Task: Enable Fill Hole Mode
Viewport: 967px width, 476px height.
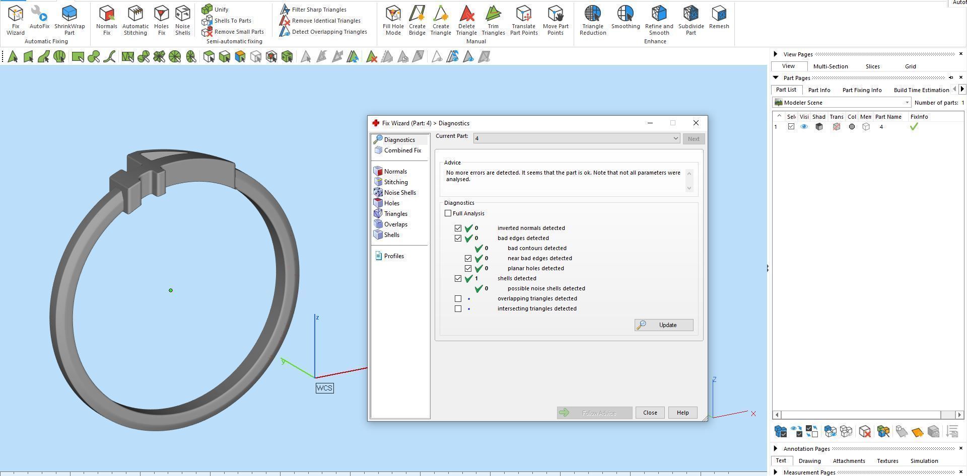Action: point(393,20)
